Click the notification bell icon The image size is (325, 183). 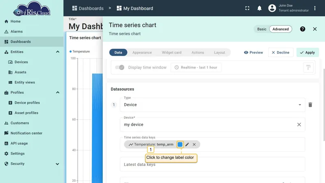[259, 8]
